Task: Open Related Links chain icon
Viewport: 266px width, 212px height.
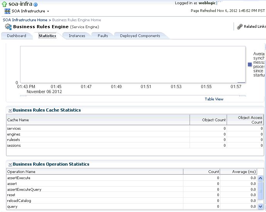Action: pos(239,27)
